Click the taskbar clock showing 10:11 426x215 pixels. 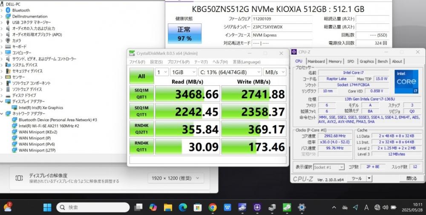pos(412,207)
